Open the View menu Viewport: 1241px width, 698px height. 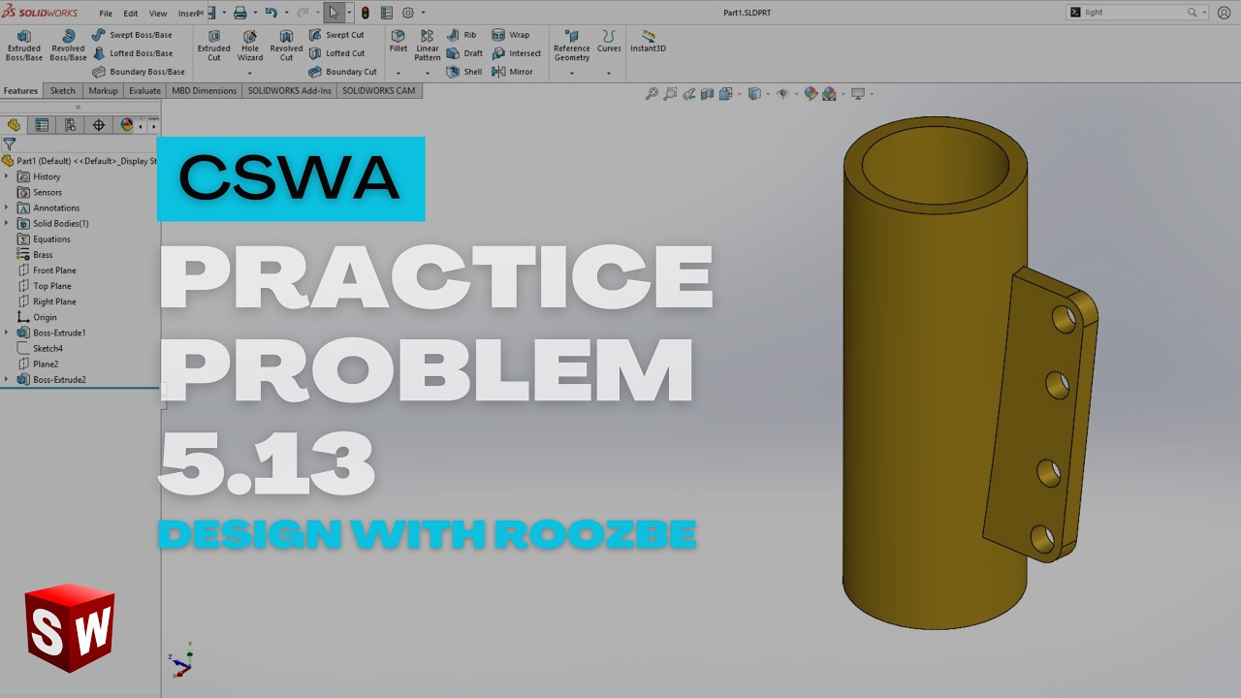pos(157,14)
